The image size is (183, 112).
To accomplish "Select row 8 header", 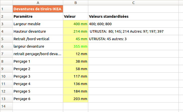I will tap(7, 61).
